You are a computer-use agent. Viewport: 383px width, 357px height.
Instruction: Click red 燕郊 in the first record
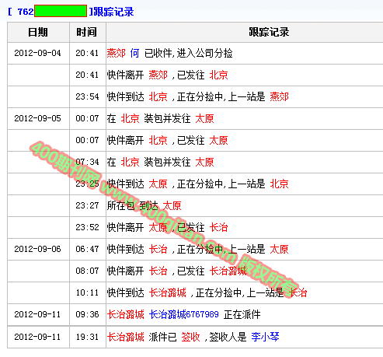pyautogui.click(x=116, y=53)
